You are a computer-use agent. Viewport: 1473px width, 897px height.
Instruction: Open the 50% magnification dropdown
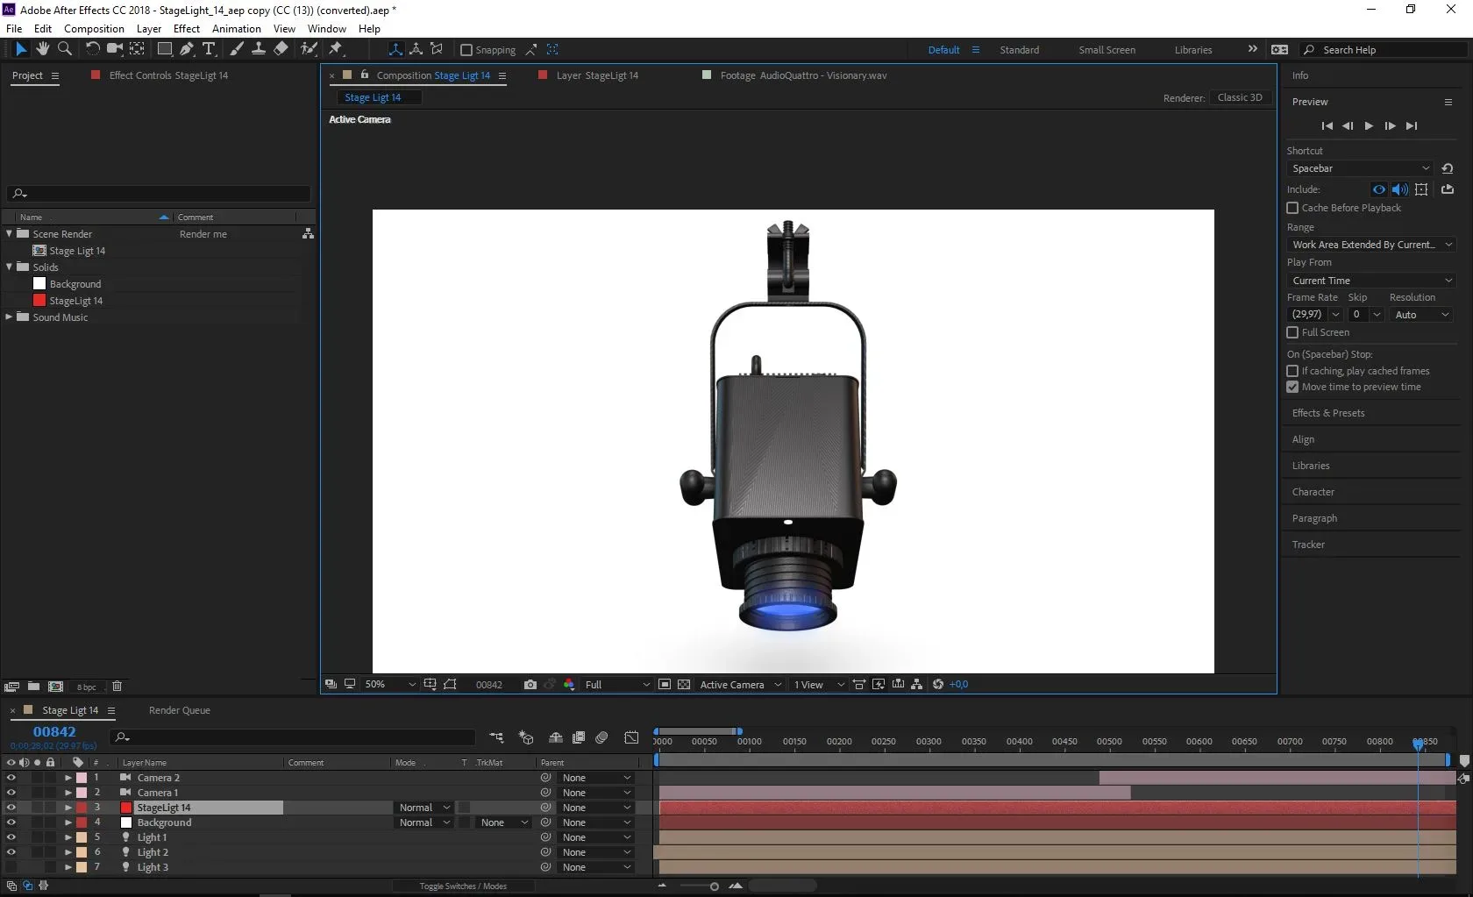(x=391, y=685)
